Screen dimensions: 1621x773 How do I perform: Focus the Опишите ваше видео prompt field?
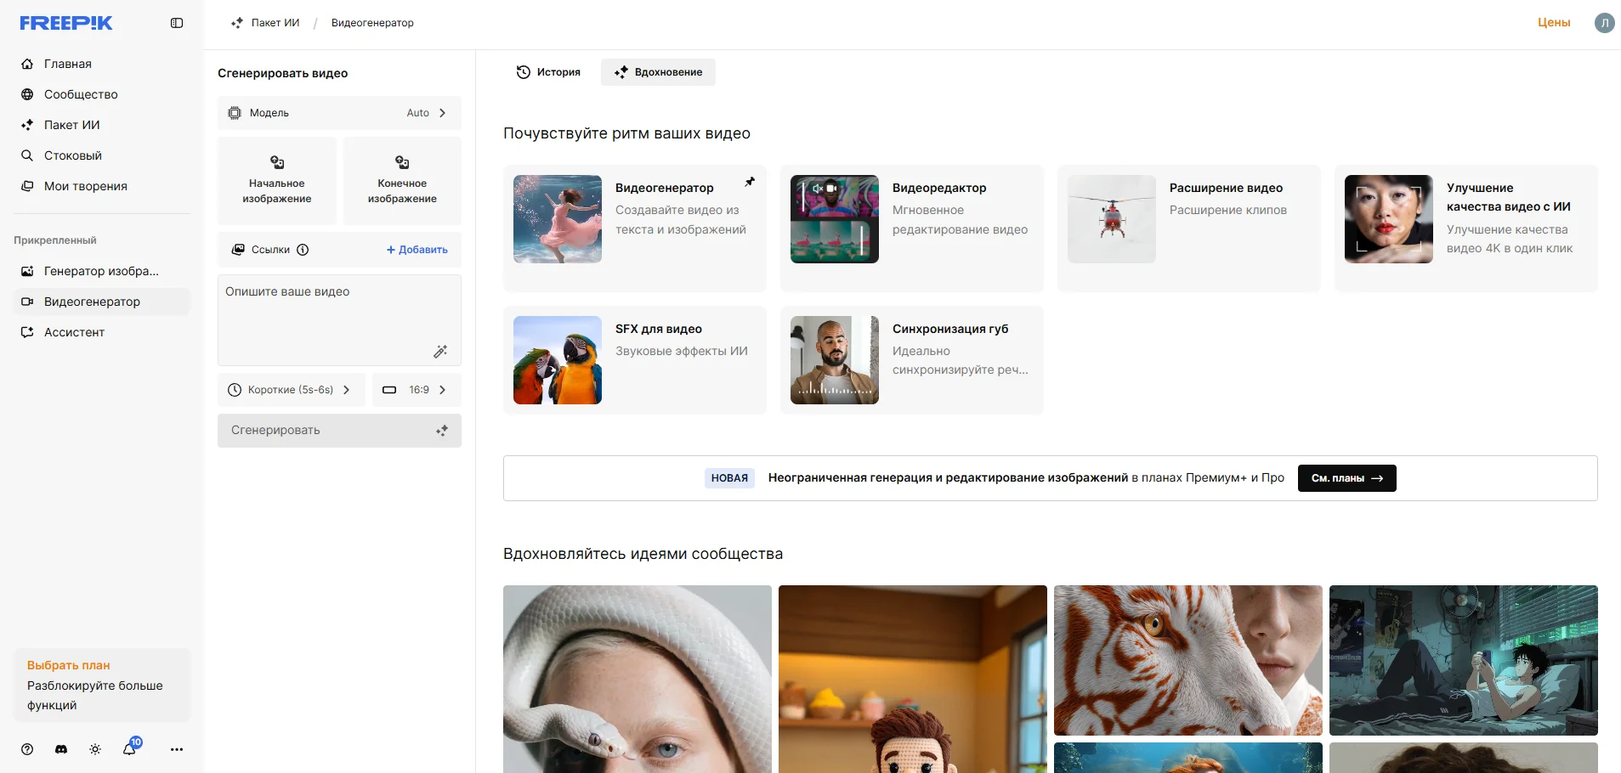coord(339,320)
